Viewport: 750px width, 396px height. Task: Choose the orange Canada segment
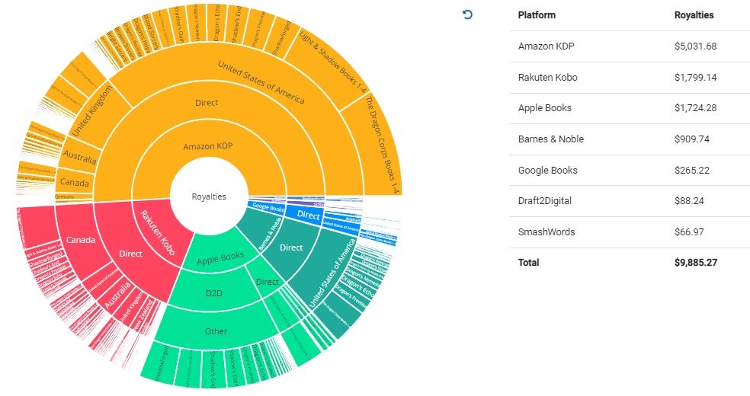75,183
